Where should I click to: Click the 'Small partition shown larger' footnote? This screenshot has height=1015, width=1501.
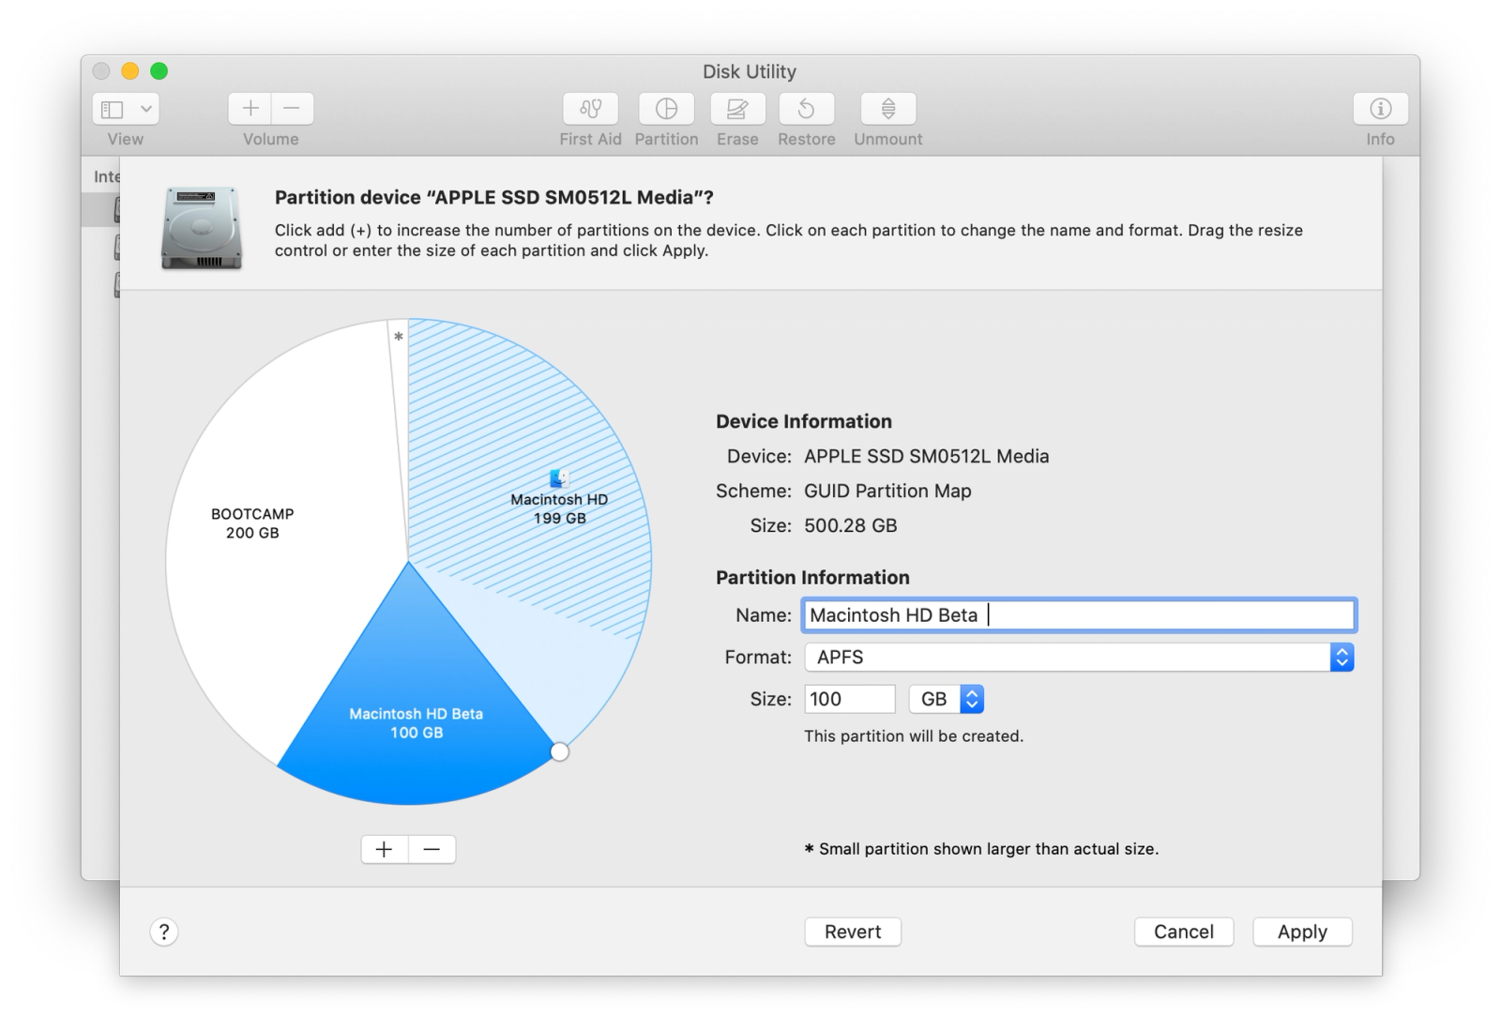[x=982, y=849]
